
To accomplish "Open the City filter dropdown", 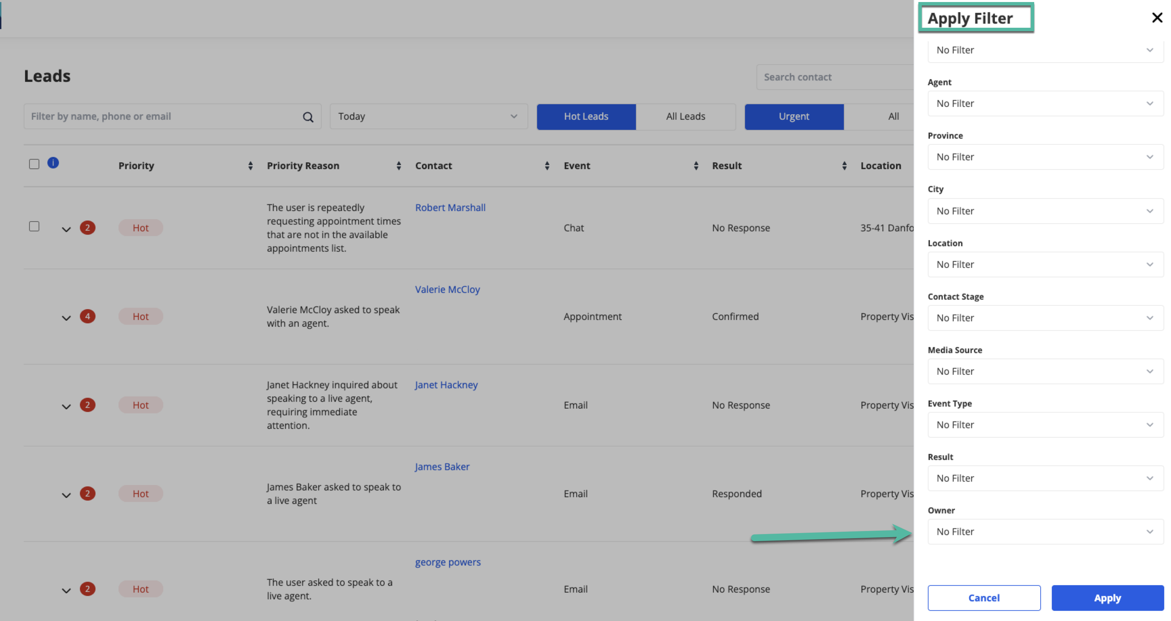I will pos(1045,211).
